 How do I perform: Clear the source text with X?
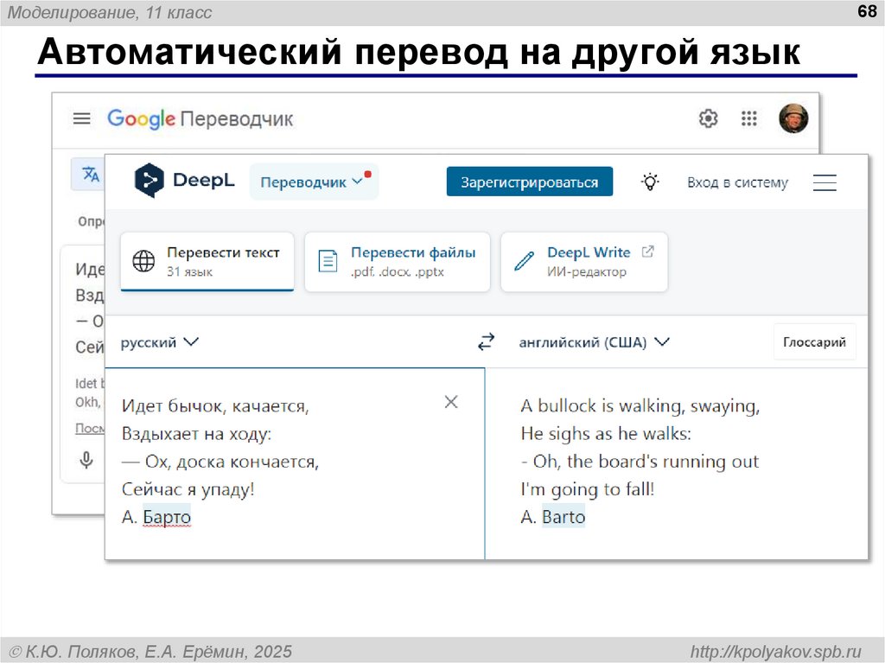450,401
